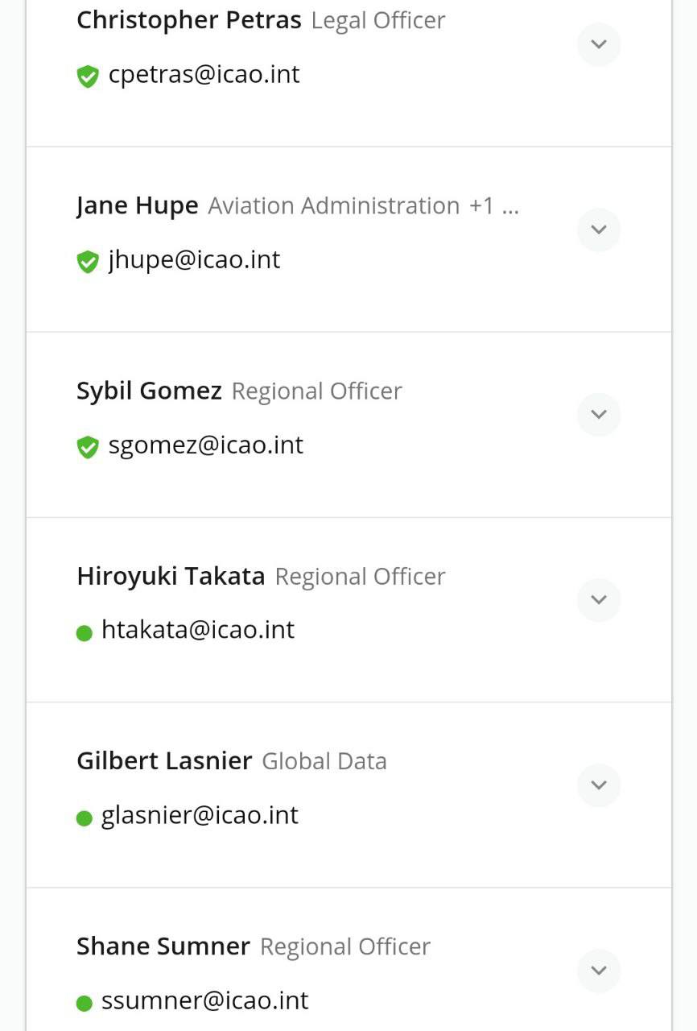Open the glasnier@icao.int email link
The image size is (697, 1031).
(x=200, y=815)
